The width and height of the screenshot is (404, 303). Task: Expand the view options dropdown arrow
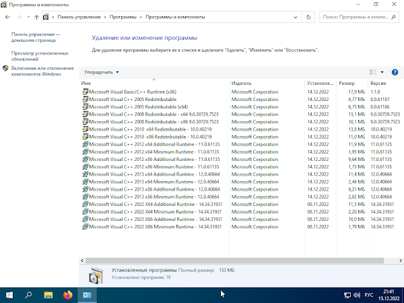pos(382,72)
